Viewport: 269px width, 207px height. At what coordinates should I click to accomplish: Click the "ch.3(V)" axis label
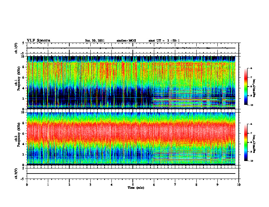[x=16, y=174]
